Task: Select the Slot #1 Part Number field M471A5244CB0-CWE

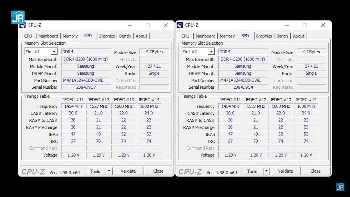Action: pos(86,80)
